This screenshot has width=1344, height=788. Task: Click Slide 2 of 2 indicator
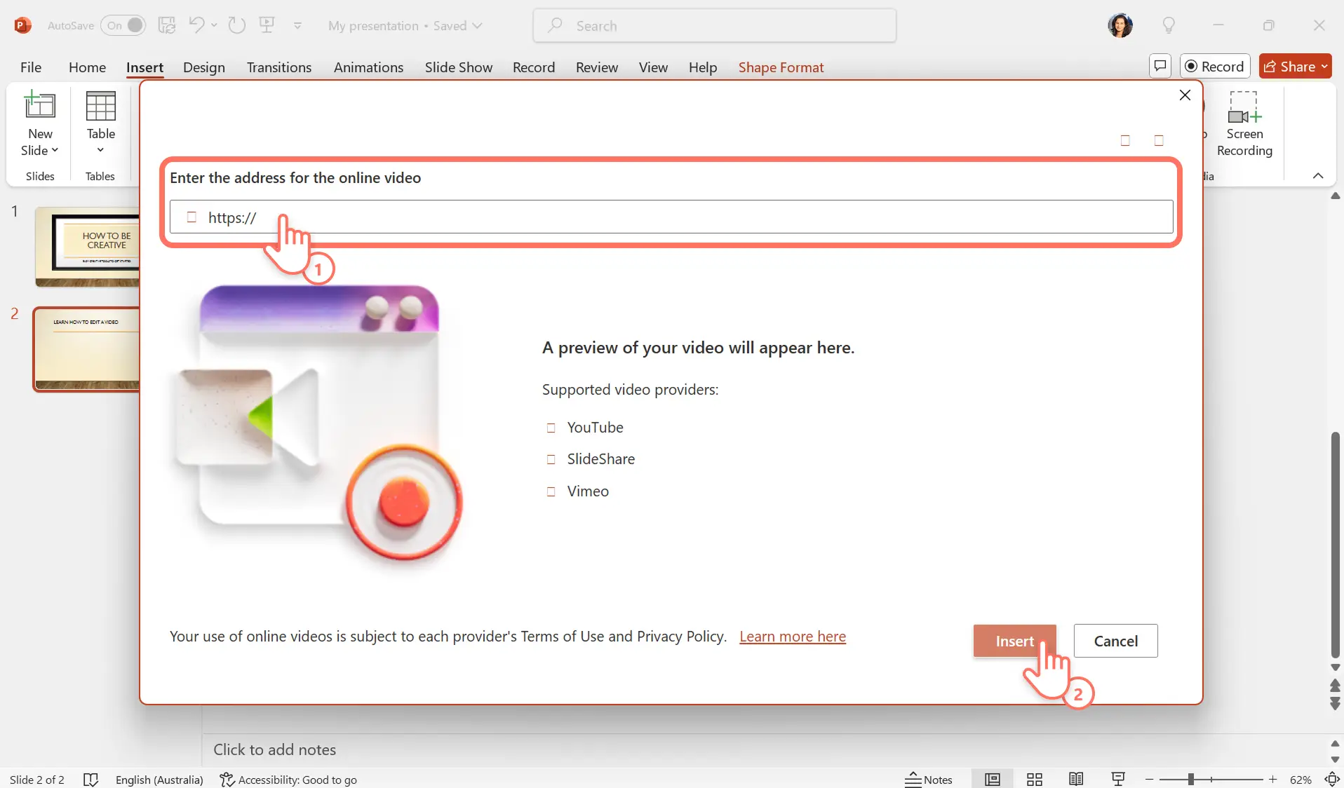point(37,780)
